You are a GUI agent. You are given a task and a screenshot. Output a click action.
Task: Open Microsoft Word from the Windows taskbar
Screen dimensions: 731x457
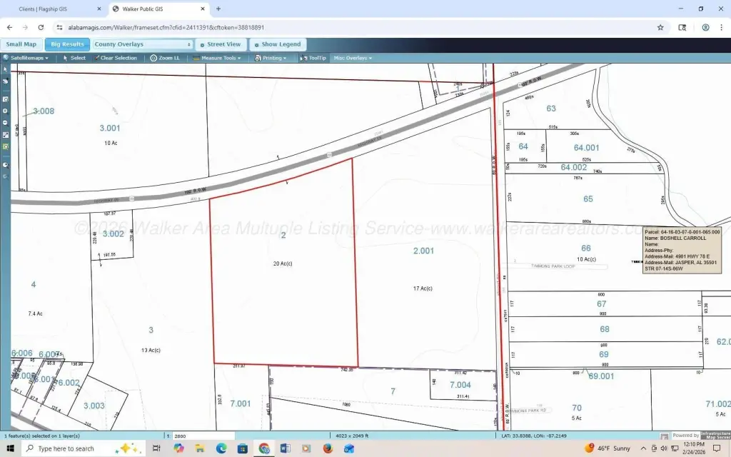(x=286, y=448)
